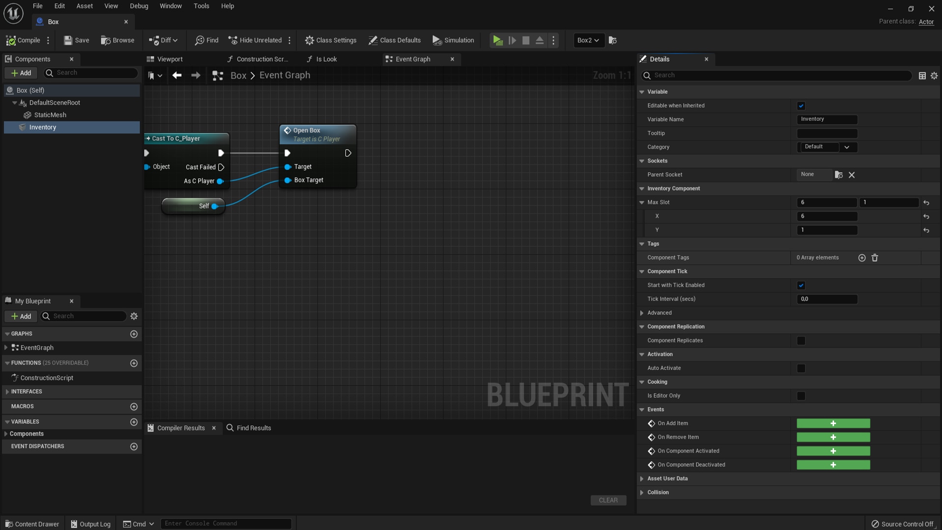The width and height of the screenshot is (942, 530).
Task: Add the On Add Item event
Action: pyautogui.click(x=833, y=423)
